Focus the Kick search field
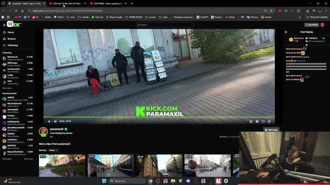 [x=165, y=25]
